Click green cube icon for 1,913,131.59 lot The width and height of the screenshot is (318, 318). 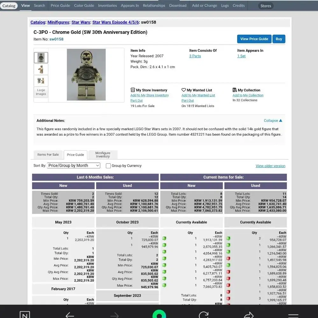(x=164, y=238)
